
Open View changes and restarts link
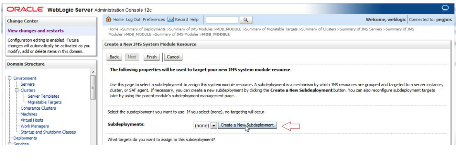point(36,31)
